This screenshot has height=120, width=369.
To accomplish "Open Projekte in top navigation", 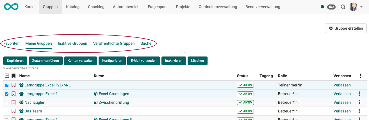I will tap(183, 7).
